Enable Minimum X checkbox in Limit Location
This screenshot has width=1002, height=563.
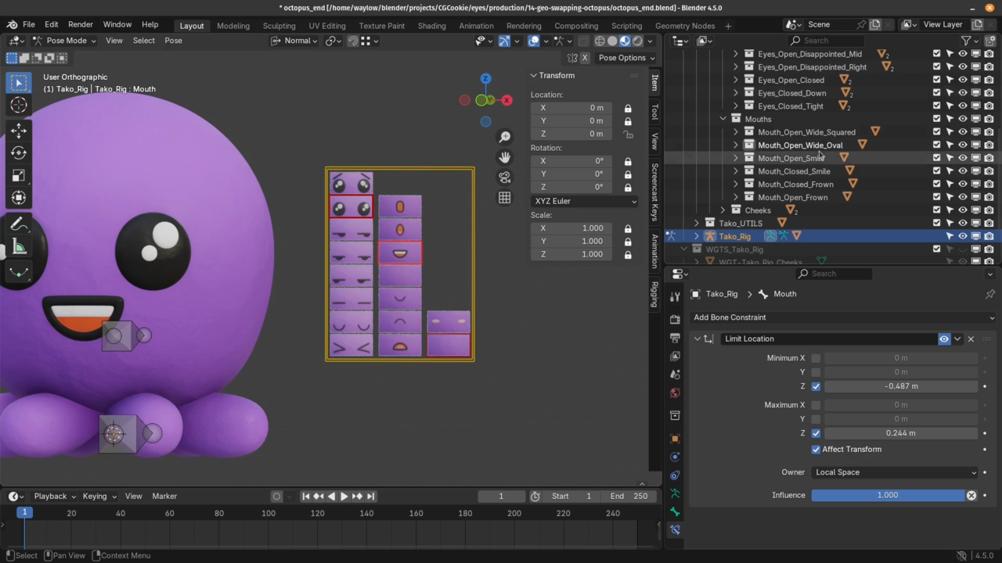click(816, 358)
